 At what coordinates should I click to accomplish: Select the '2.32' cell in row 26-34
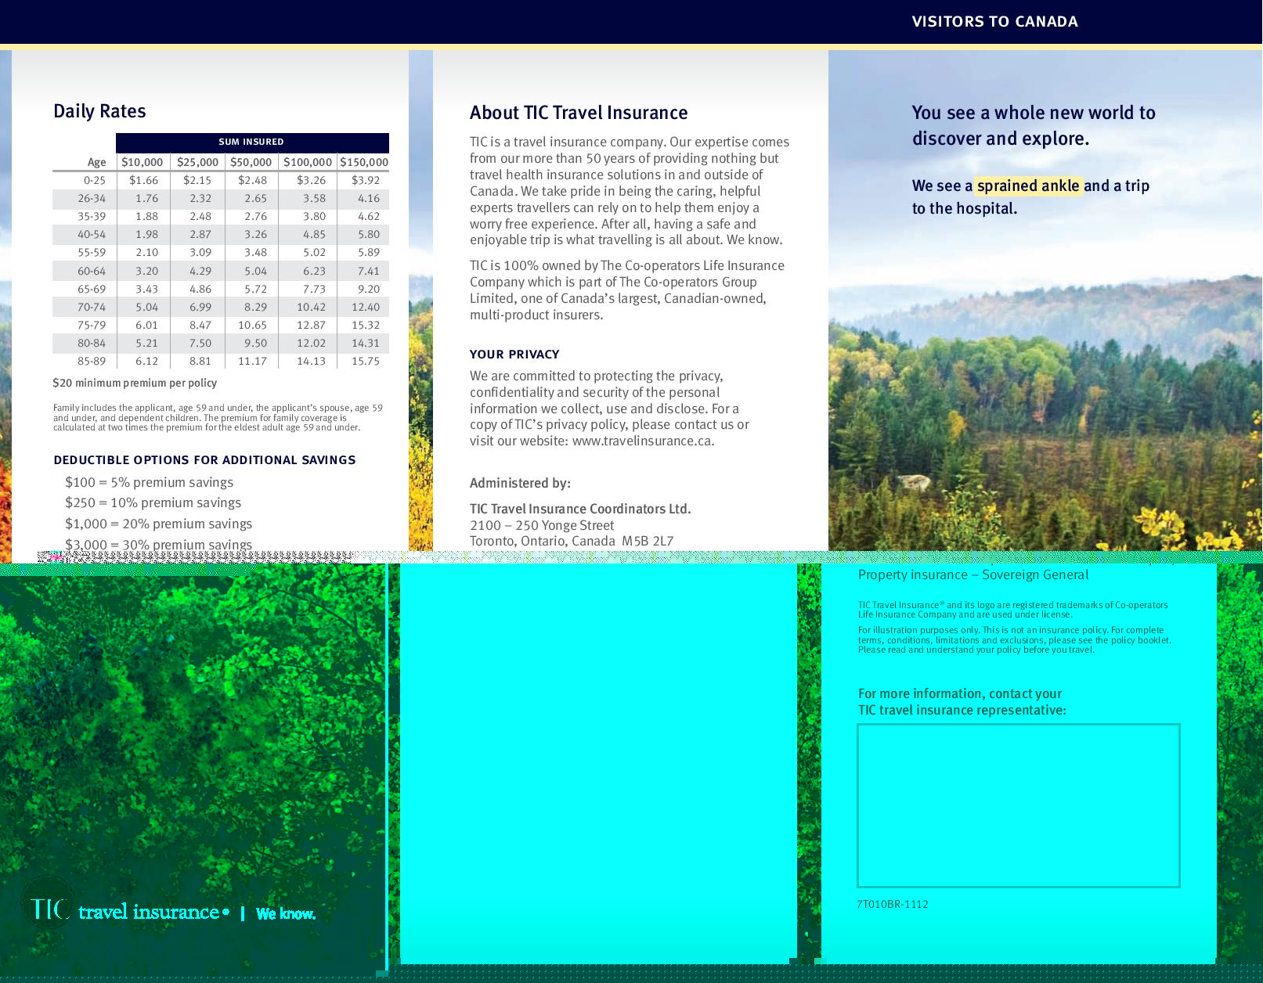(x=200, y=199)
